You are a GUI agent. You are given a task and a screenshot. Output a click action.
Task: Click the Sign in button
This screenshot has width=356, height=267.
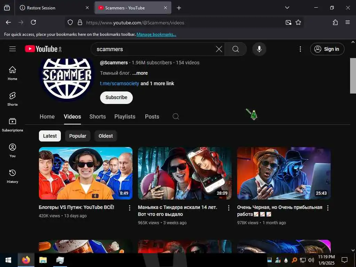coord(327,49)
